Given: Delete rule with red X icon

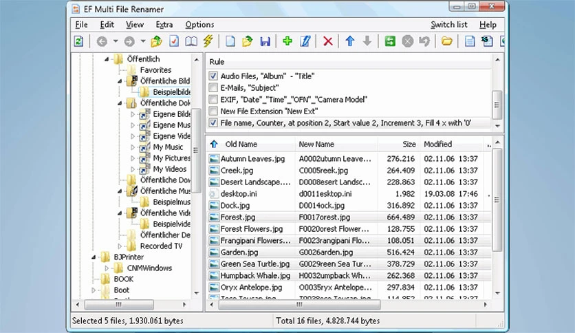Looking at the screenshot, I should coord(328,41).
